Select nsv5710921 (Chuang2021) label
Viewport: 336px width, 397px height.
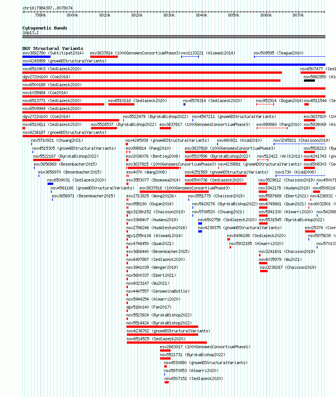pos(57,140)
